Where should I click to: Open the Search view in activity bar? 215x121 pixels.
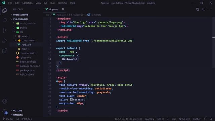click(4, 21)
